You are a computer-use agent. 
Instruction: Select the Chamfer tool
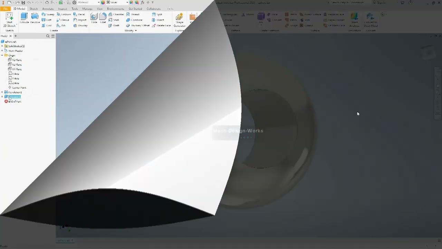(x=116, y=15)
